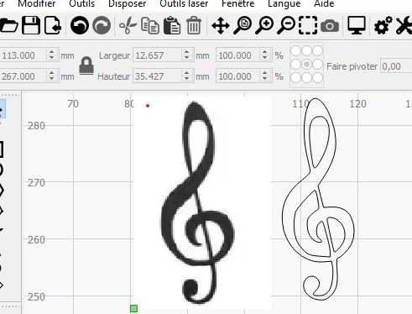Screen dimensions: 412x314
Task: Click the zoom in magnifier
Action: click(264, 25)
